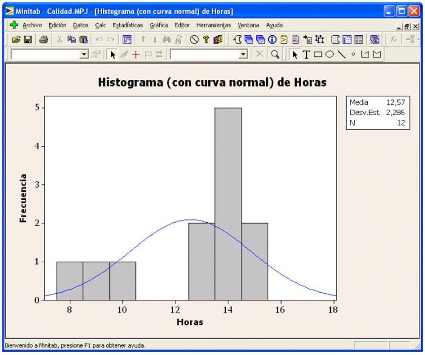Click green plus icon in menu bar

click(x=14, y=25)
